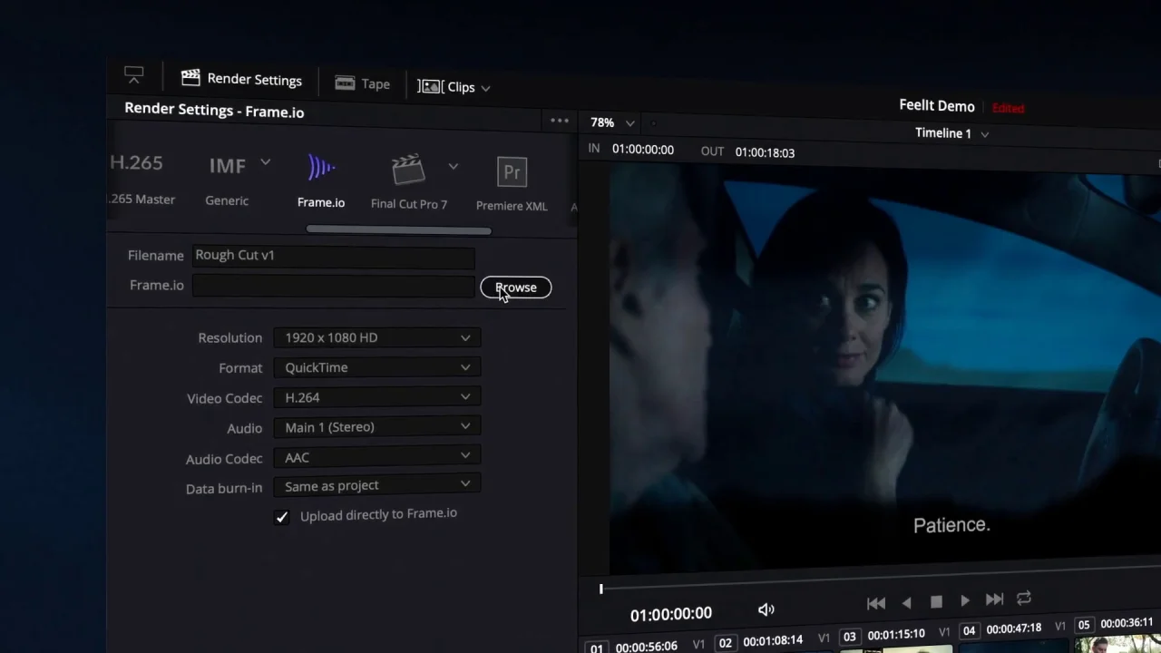
Task: Click the Stop playback button
Action: [936, 601]
